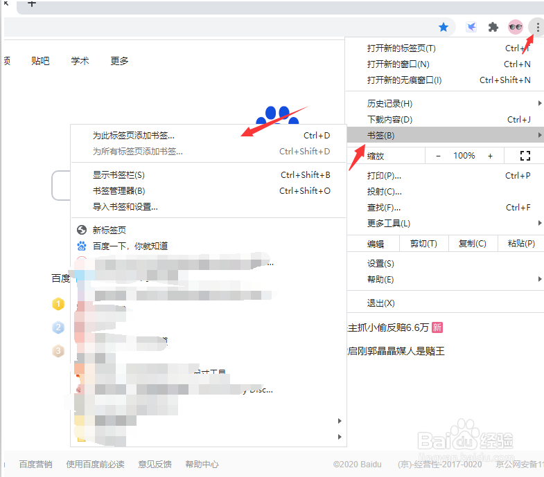This screenshot has width=544, height=477.
Task: Open the 帮助中心 footer link
Action: pos(202,464)
